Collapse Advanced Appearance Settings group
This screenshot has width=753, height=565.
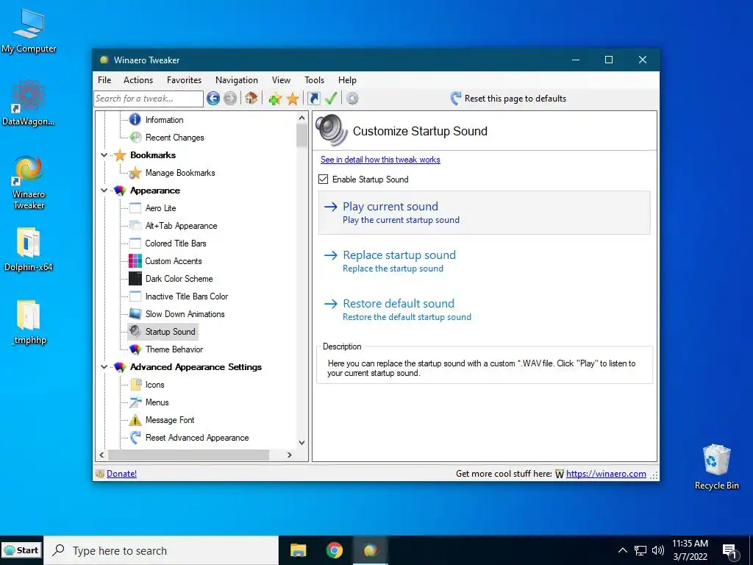(x=104, y=367)
